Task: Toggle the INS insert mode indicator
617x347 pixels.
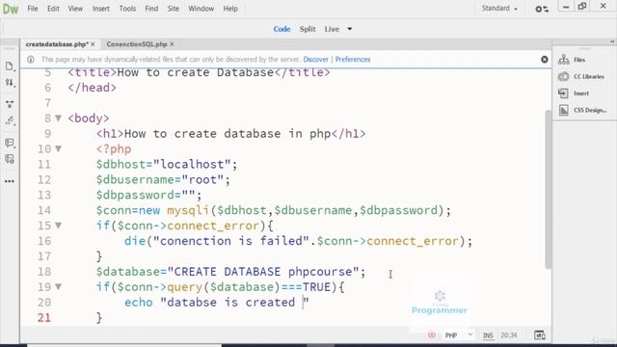Action: [488, 335]
